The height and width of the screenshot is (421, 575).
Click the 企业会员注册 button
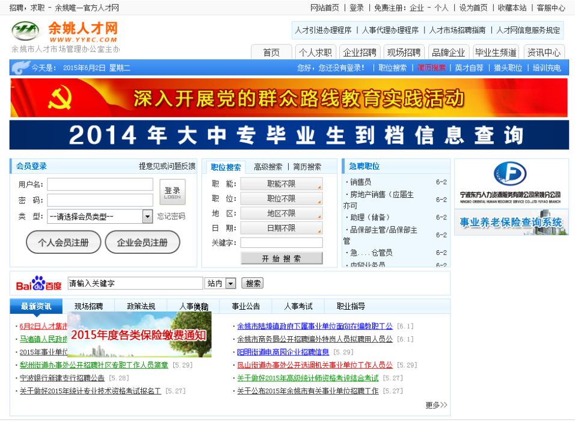pyautogui.click(x=143, y=242)
